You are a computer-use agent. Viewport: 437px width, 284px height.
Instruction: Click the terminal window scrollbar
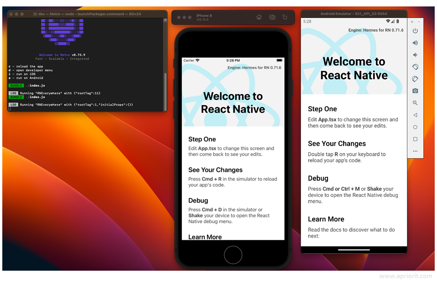(165, 92)
